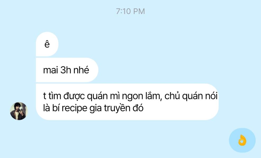
Task: Tap the '3h' time in second message
Action: tap(66, 70)
